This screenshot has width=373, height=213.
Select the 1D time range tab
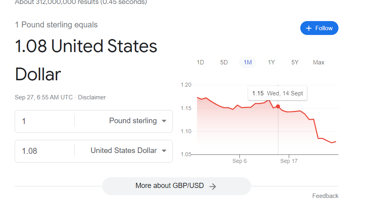click(x=201, y=62)
